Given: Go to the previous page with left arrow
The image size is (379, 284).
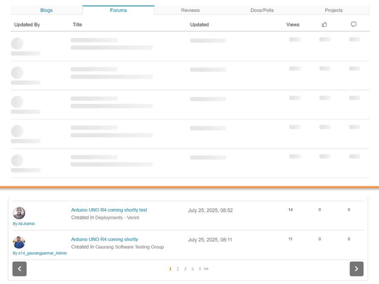Looking at the screenshot, I should (20, 269).
